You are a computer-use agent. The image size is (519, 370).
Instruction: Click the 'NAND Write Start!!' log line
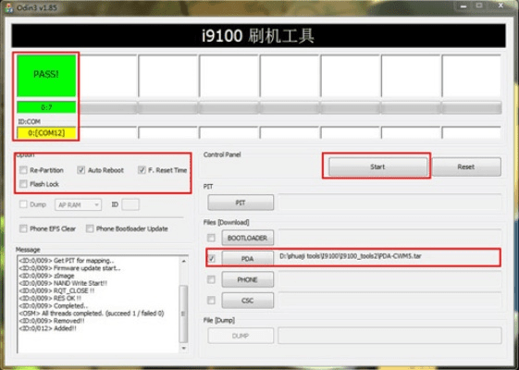[63, 283]
